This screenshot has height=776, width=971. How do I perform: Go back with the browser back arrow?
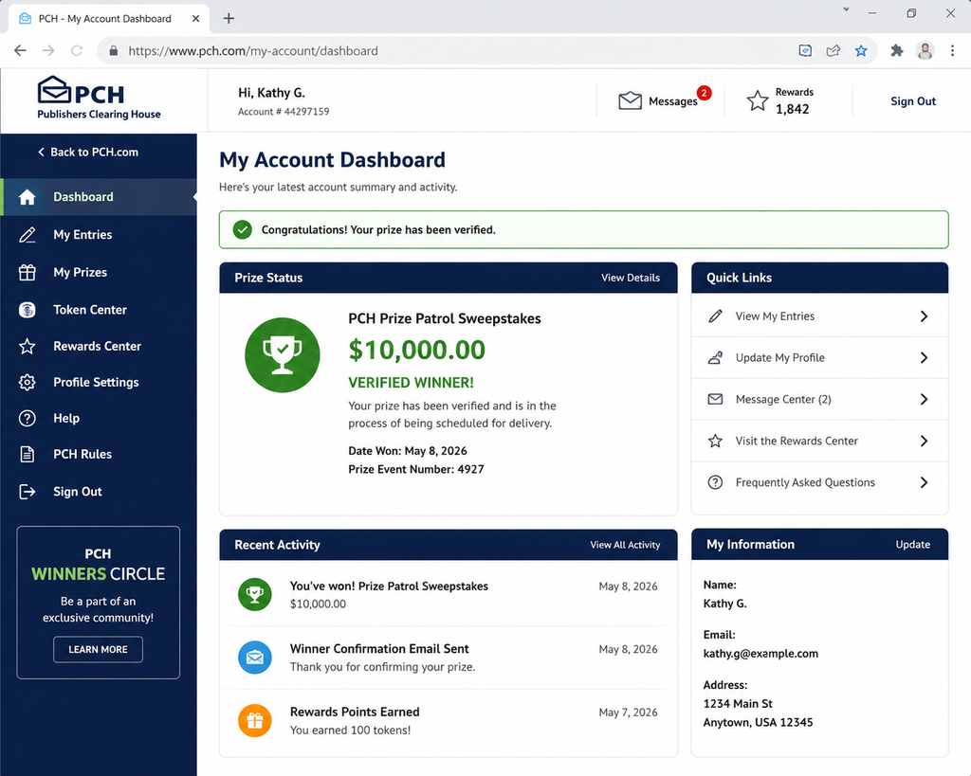coord(21,51)
